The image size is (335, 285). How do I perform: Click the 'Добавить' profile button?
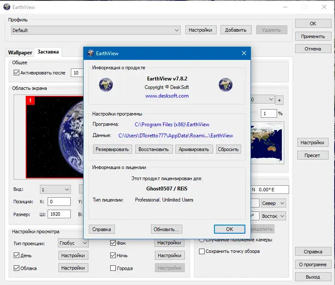[235, 30]
